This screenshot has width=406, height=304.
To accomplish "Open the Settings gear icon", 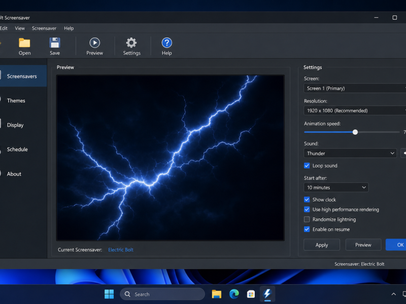I will pos(131,43).
